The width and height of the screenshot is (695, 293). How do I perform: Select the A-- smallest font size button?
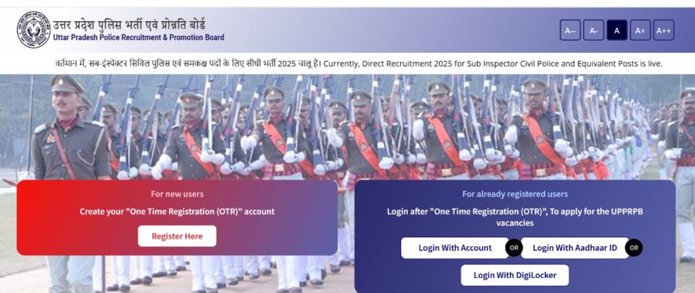(570, 30)
